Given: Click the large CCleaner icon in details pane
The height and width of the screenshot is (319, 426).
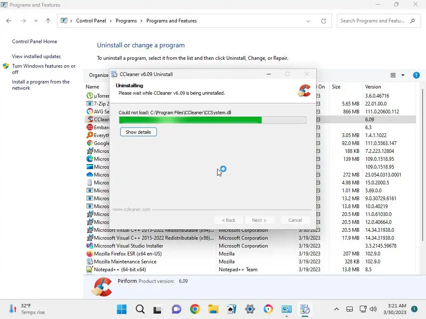Looking at the screenshot, I should pos(102,287).
